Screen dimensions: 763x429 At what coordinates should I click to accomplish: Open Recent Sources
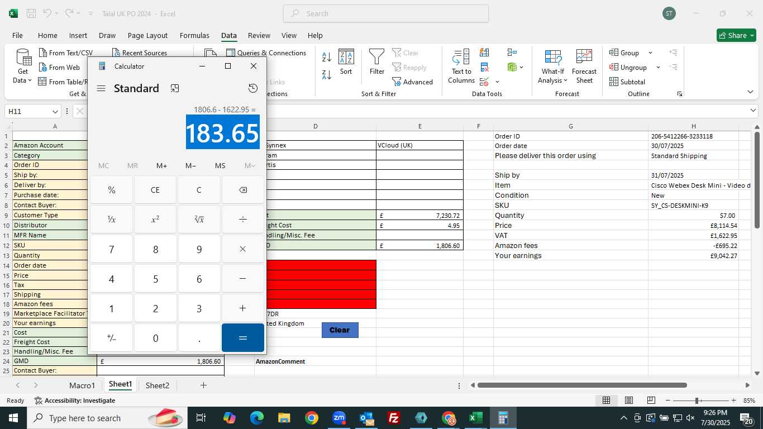(140, 53)
